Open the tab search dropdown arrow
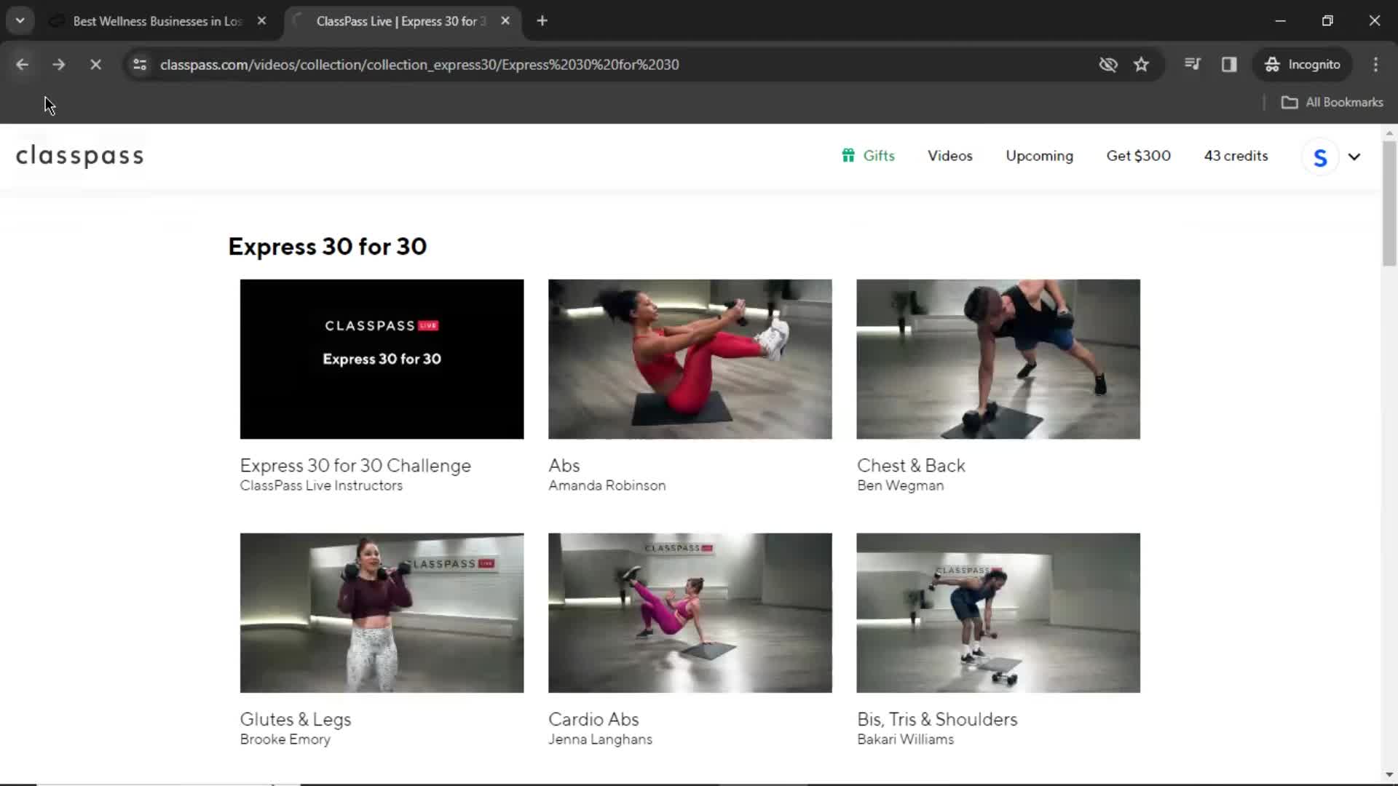The image size is (1398, 786). tap(20, 21)
